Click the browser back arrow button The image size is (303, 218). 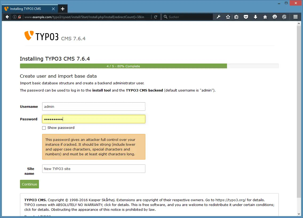[x=7, y=17]
